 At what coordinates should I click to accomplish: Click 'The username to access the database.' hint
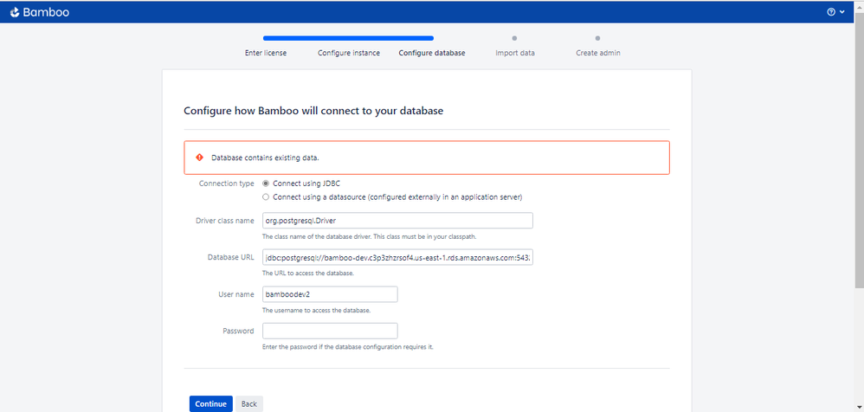316,310
